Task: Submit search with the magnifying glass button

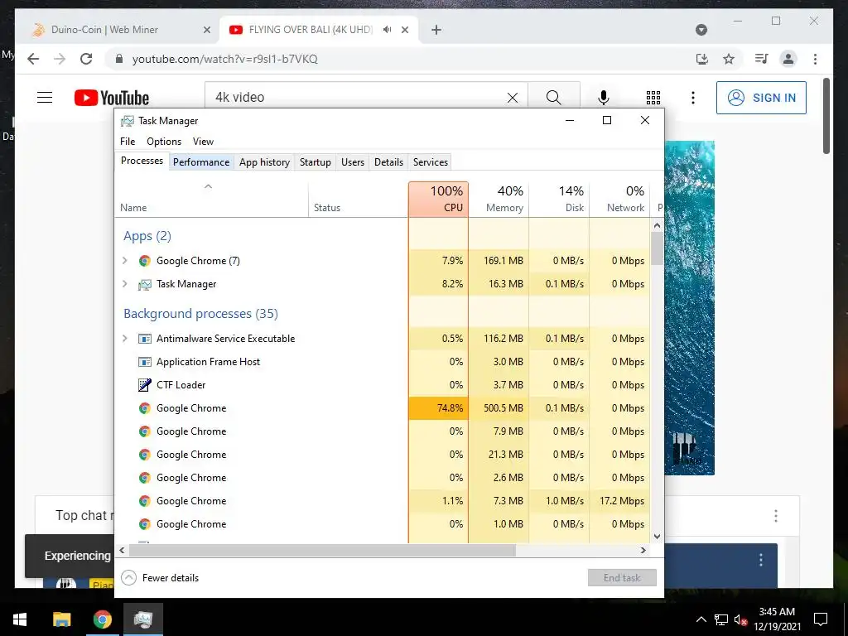Action: pyautogui.click(x=554, y=98)
